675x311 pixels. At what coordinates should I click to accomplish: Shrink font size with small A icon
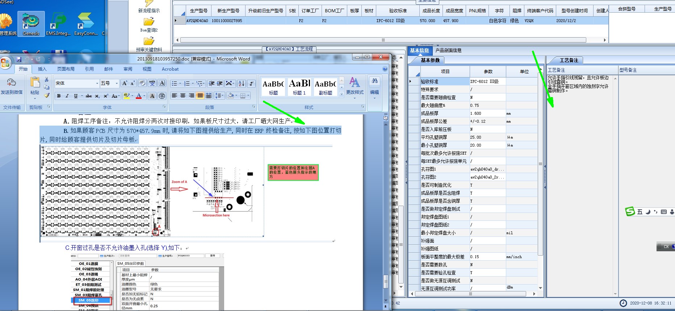point(133,83)
